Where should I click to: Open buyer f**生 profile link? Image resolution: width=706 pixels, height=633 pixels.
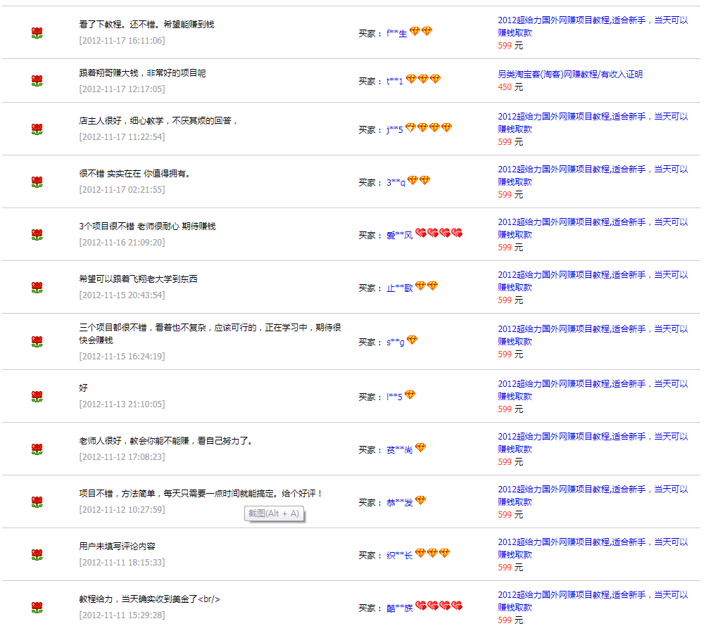pos(396,34)
